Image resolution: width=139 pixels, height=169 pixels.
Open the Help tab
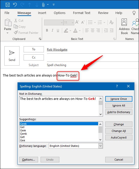119,13
